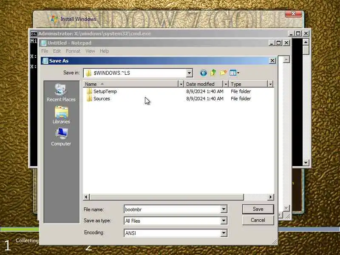Close the Install Windows window

[293, 14]
